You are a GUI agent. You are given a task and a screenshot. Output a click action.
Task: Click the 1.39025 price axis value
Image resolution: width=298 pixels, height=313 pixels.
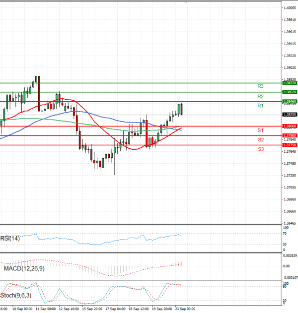click(290, 67)
